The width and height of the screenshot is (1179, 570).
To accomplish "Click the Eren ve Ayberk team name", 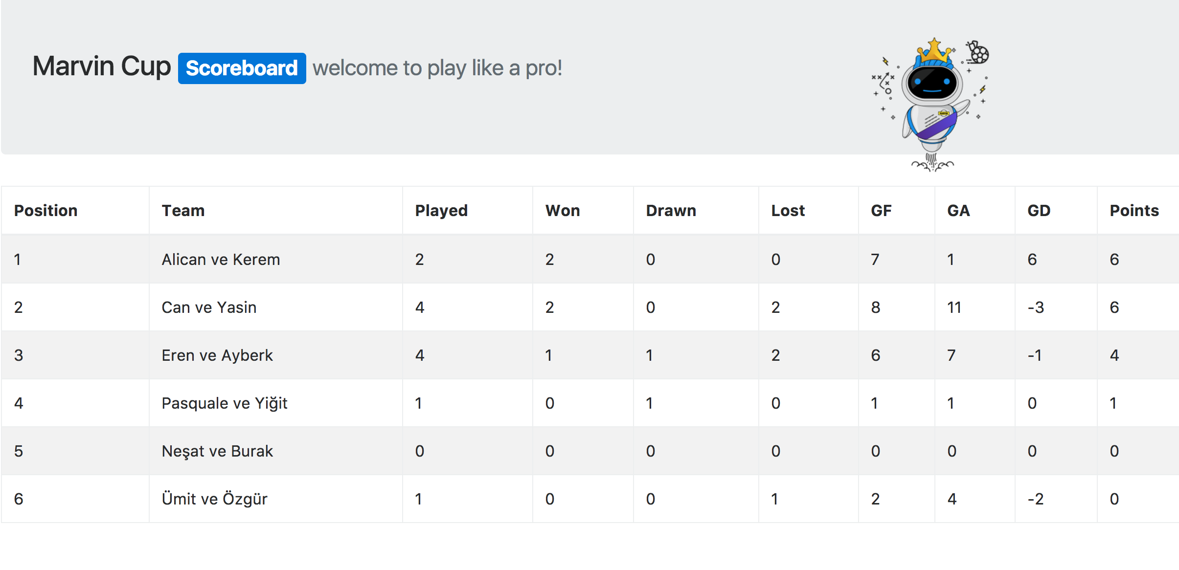I will pos(217,355).
